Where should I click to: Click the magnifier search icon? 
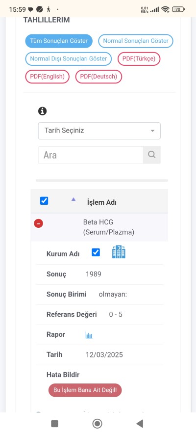click(152, 155)
